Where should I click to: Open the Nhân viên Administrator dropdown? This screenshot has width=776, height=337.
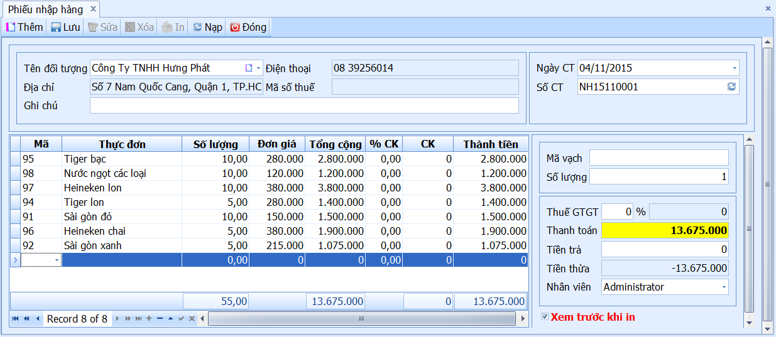click(x=724, y=287)
